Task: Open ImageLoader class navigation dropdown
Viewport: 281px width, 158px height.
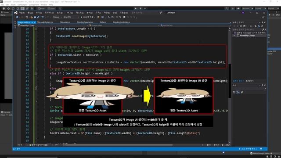Action: (x=124, y=25)
